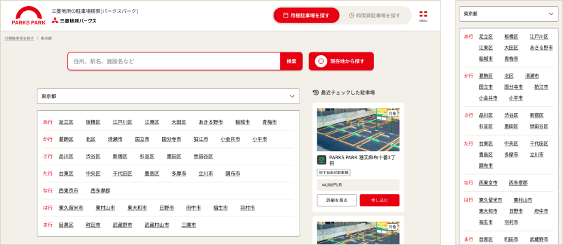Click 世田谷区 in the wide desktop list
The height and width of the screenshot is (245, 563).
tap(204, 157)
